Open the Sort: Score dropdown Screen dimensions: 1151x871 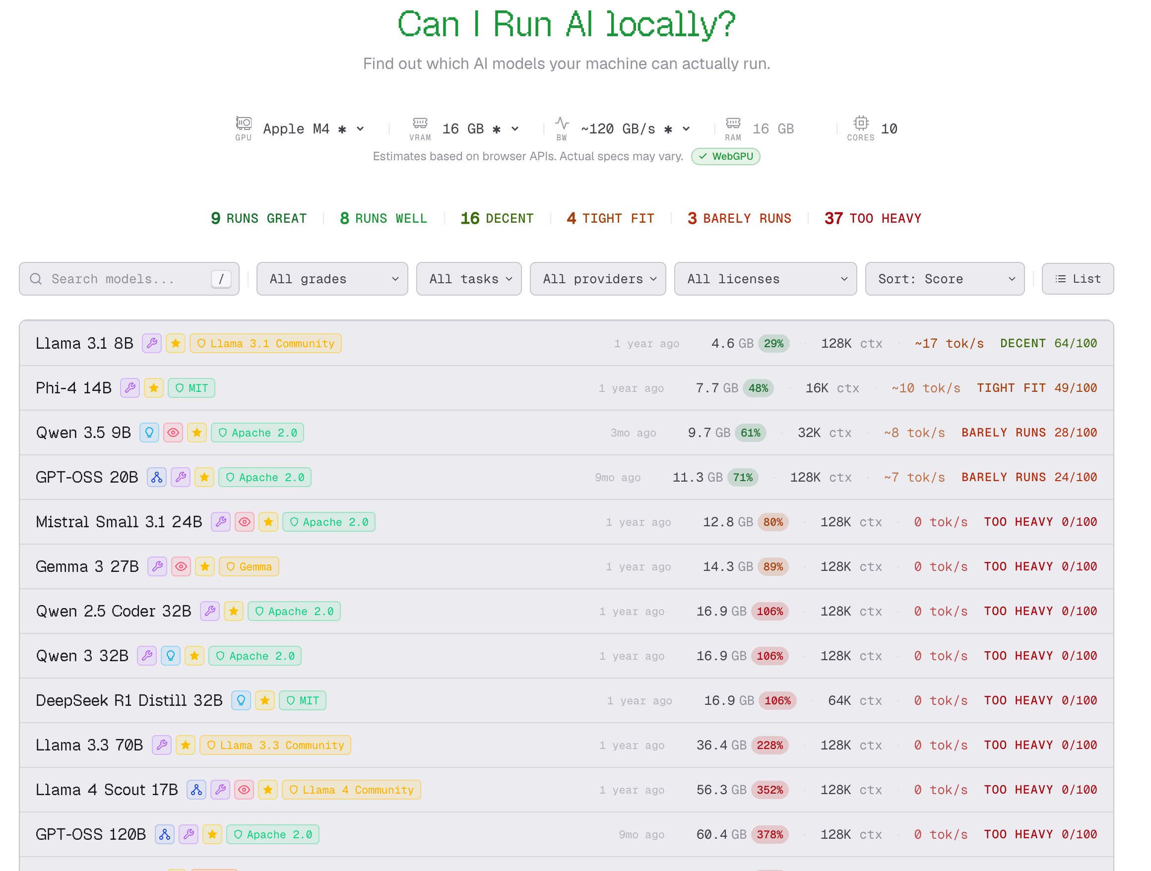tap(945, 279)
